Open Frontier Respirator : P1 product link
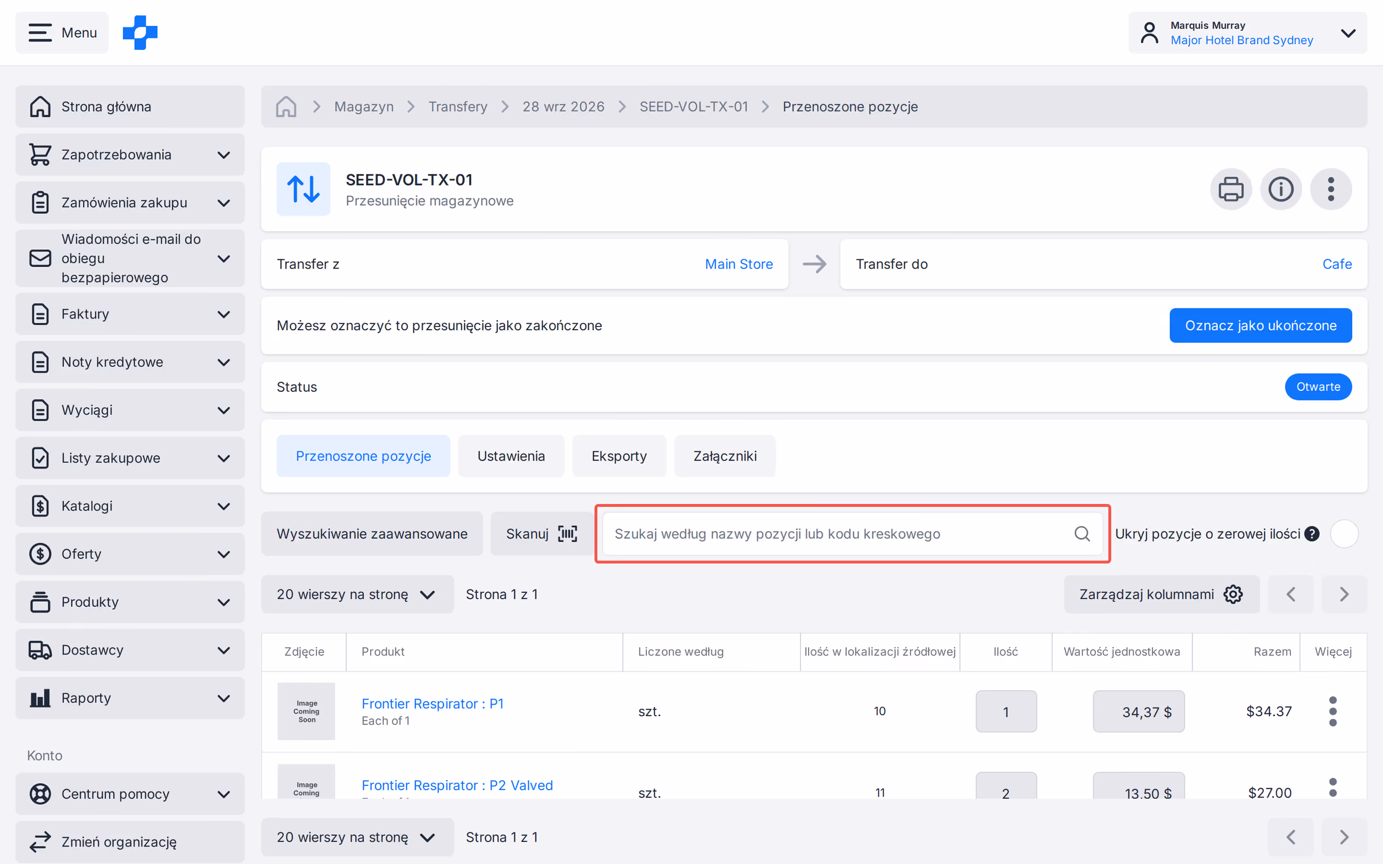 [432, 703]
